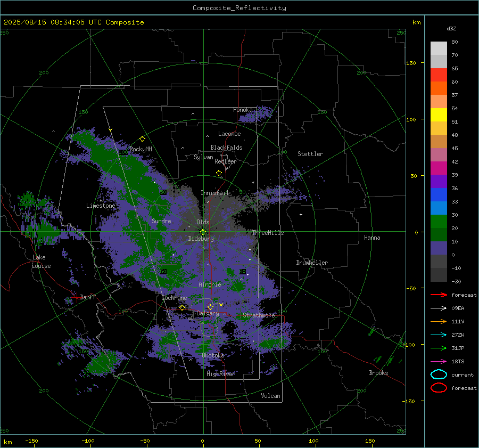The height and width of the screenshot is (448, 479).
Task: Click the Innisfail label
Action: (214, 193)
